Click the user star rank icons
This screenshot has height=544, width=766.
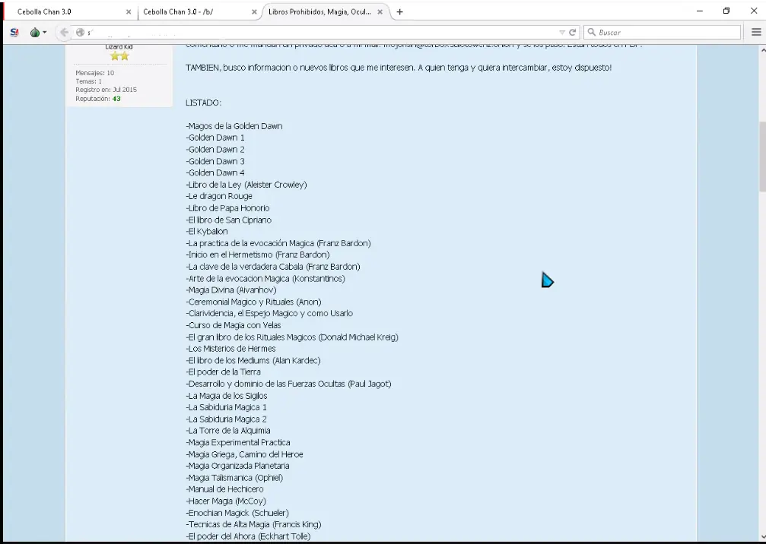click(119, 56)
